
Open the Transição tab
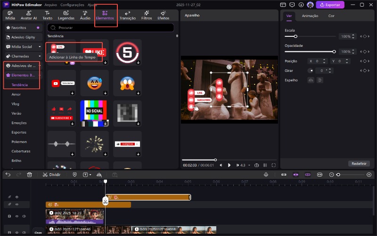(x=127, y=15)
